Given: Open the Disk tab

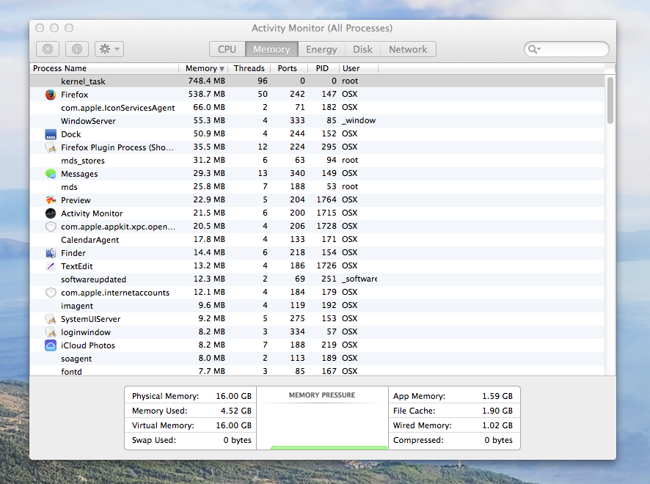Looking at the screenshot, I should point(362,49).
